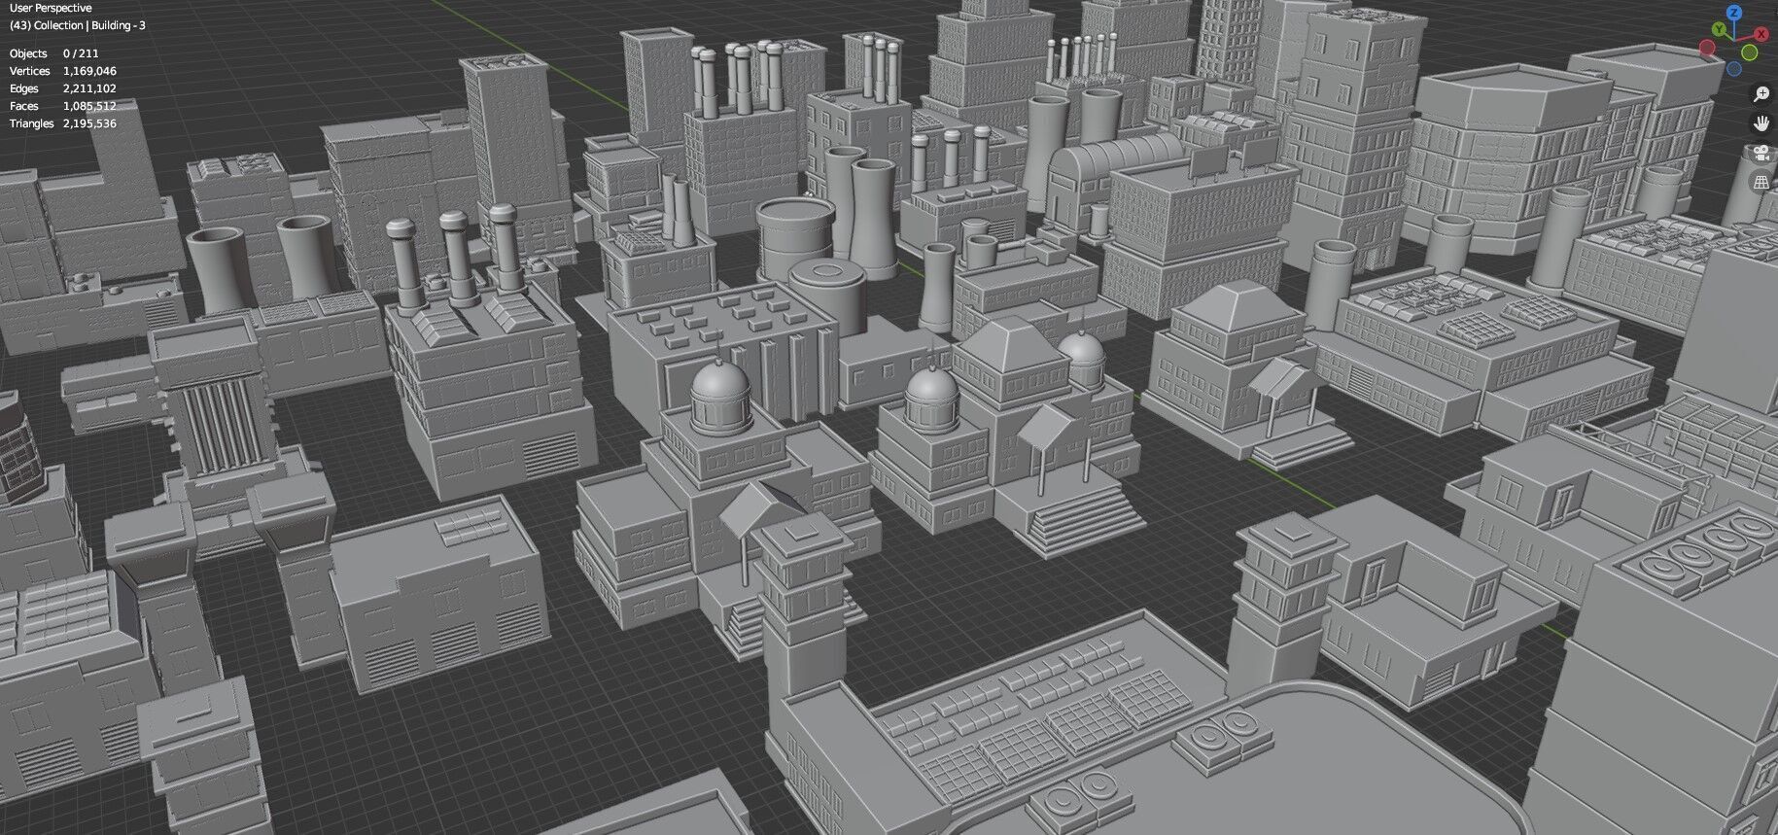Click the zoom magnifier viewport icon

pyautogui.click(x=1761, y=94)
